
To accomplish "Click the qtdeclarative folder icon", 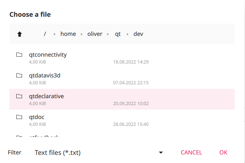I will click(x=19, y=96).
